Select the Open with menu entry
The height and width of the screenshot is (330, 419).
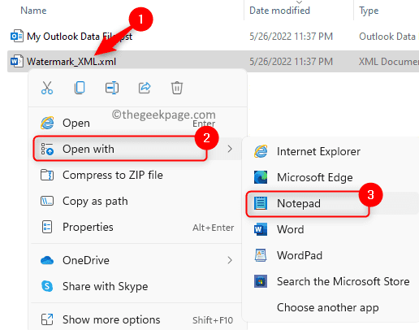137,149
